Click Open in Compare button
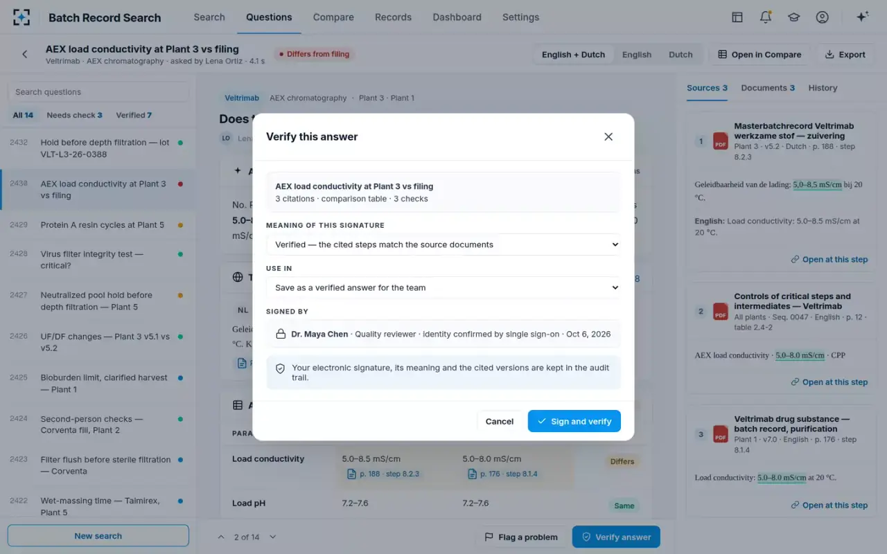Screen dimensions: 887x554 759,55
